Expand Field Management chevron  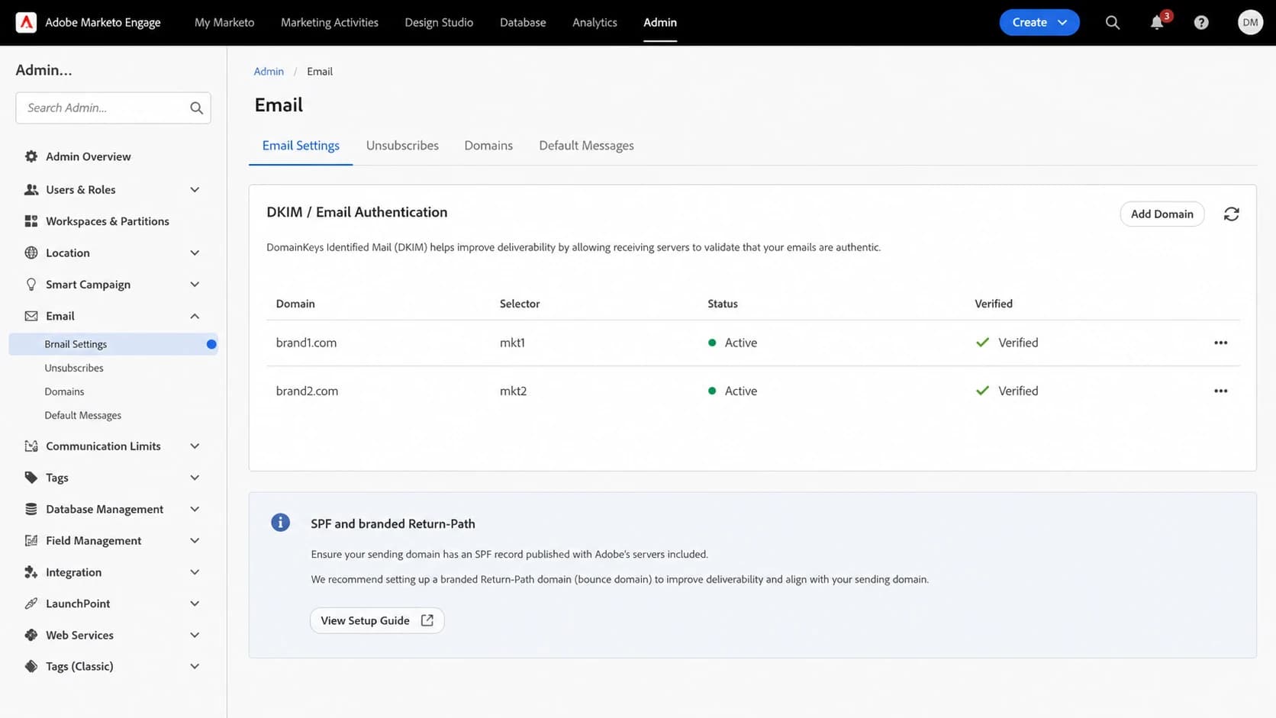pos(195,541)
